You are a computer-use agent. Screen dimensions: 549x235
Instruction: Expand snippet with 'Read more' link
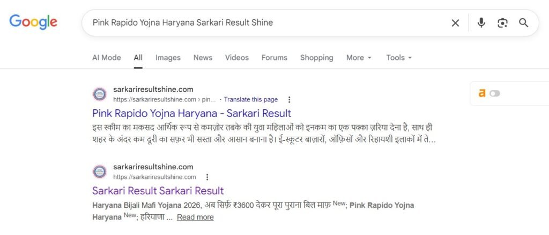(x=195, y=217)
